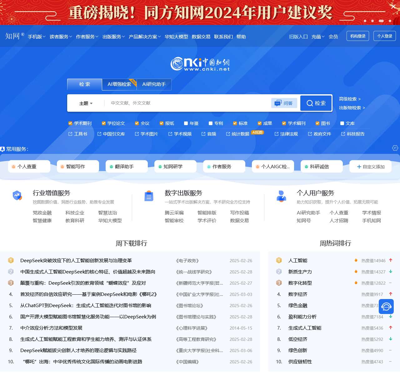Screen dimensions: 400x373
Task: Open the 翻译助手 service tile
Action: click(127, 166)
